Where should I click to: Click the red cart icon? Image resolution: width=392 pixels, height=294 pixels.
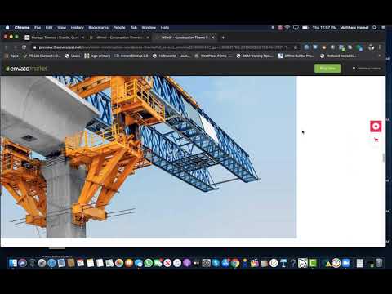coord(376,140)
